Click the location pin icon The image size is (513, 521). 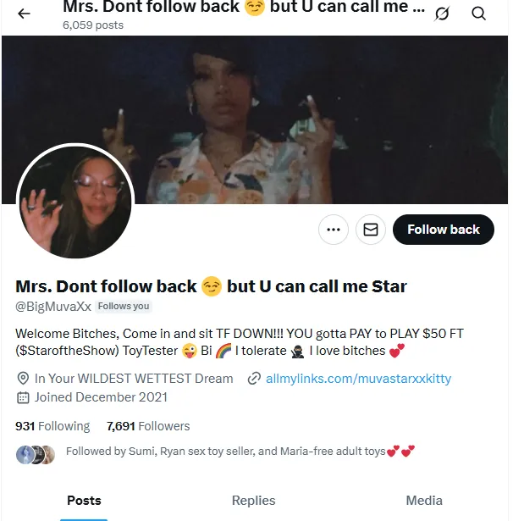(23, 379)
